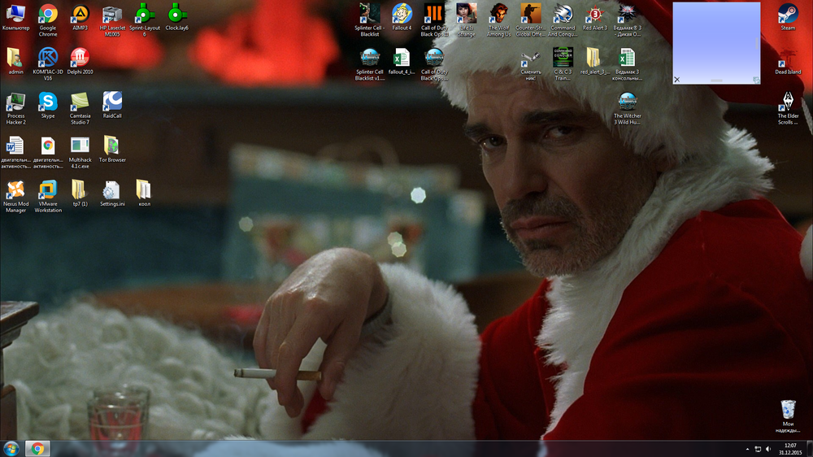Select the Fallout 4 game shortcut

point(402,15)
